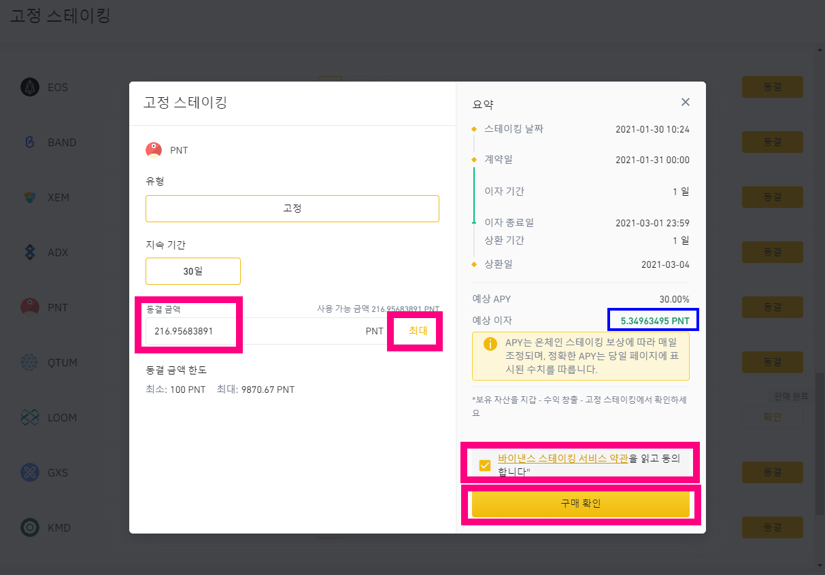Click the 동결 button in EOS row
Screen dimensions: 825x575
point(773,87)
